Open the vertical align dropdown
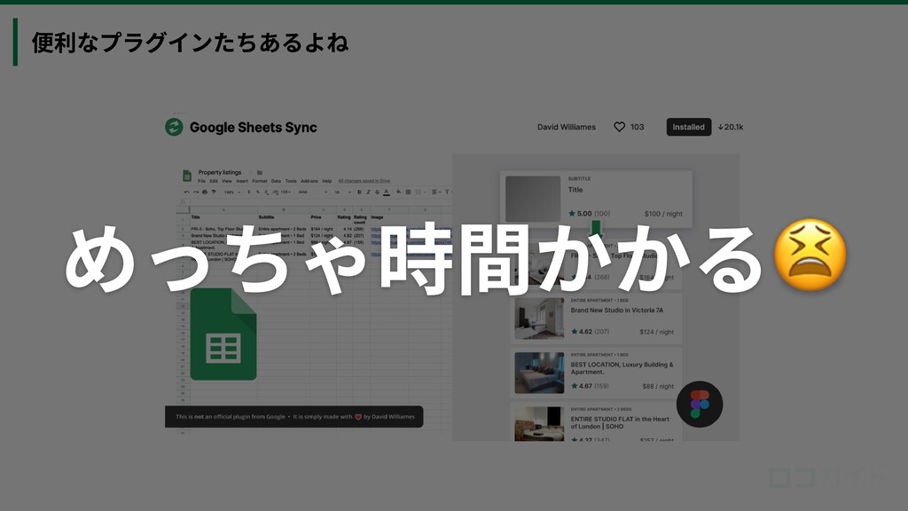The height and width of the screenshot is (511, 908). 449,192
